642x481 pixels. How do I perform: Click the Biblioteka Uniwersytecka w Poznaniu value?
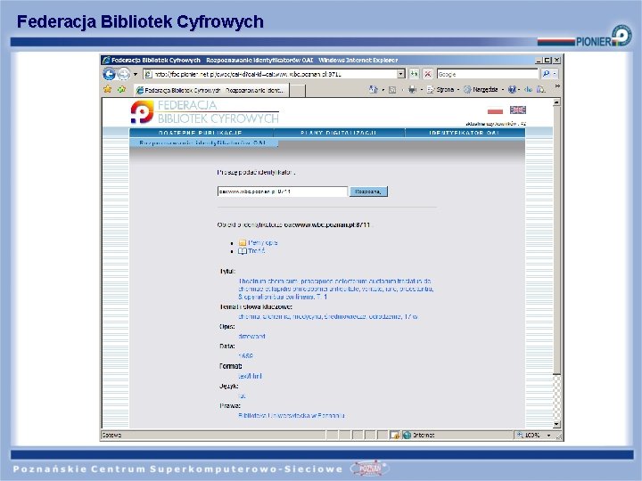click(292, 416)
